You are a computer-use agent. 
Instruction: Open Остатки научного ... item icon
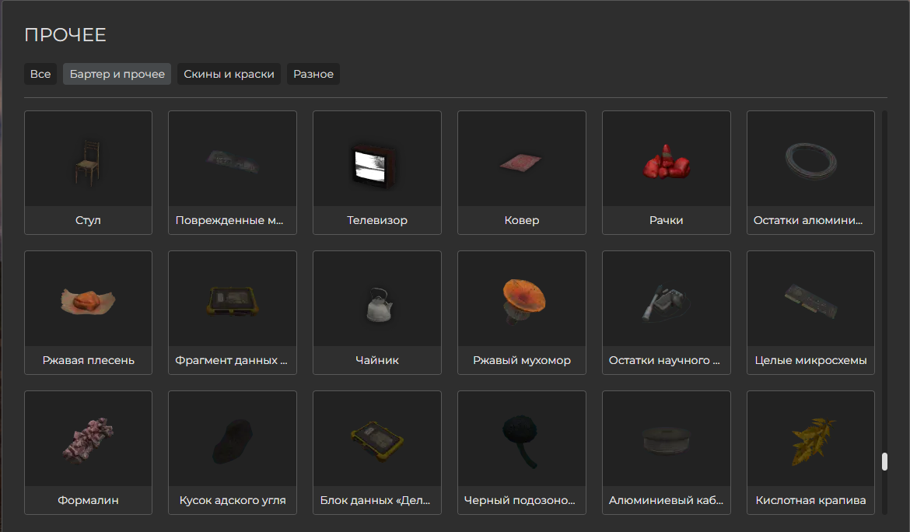(666, 303)
